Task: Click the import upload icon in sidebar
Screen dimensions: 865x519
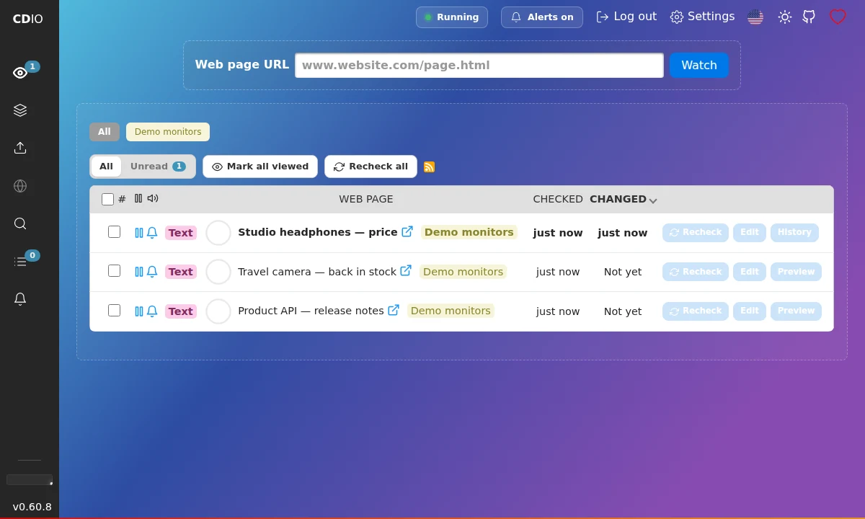Action: point(20,148)
